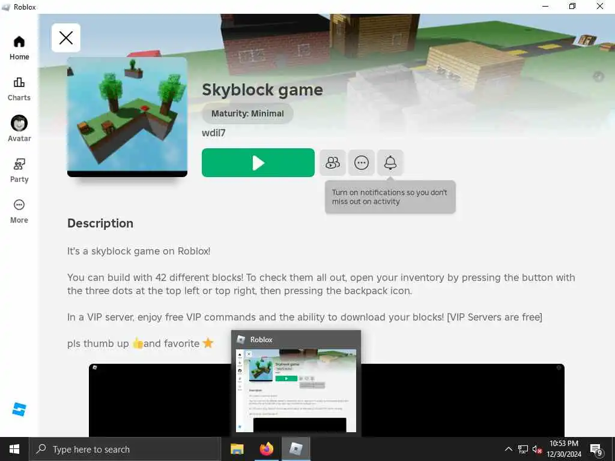Open the Avatar page
Screen dimensions: 615x461
pyautogui.click(x=19, y=128)
